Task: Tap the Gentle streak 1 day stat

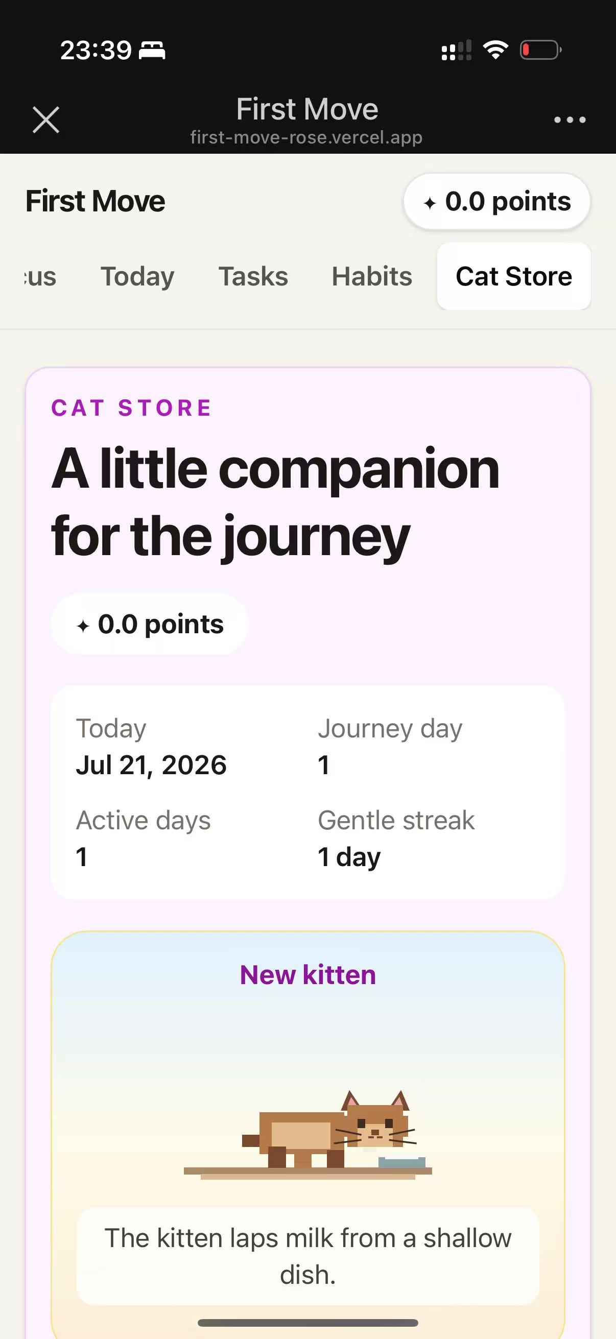Action: tap(396, 838)
